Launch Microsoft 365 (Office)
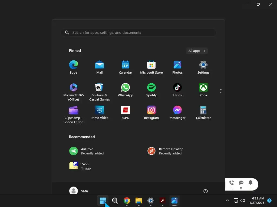This screenshot has height=207, width=277. point(74,92)
